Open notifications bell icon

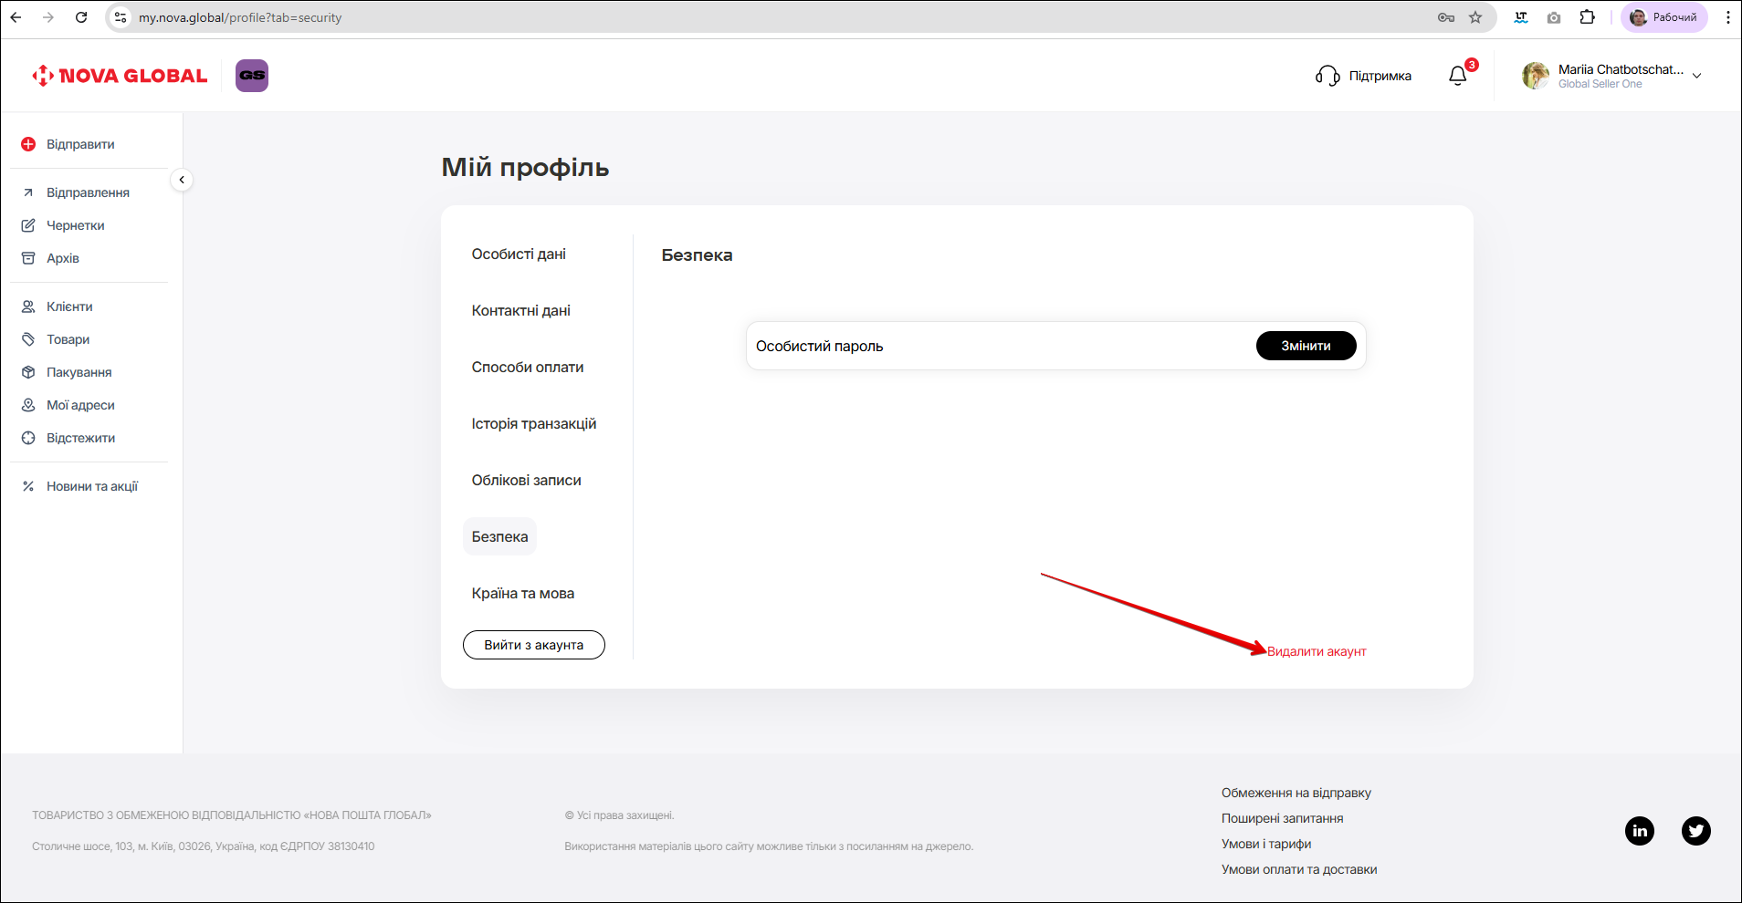coord(1458,76)
